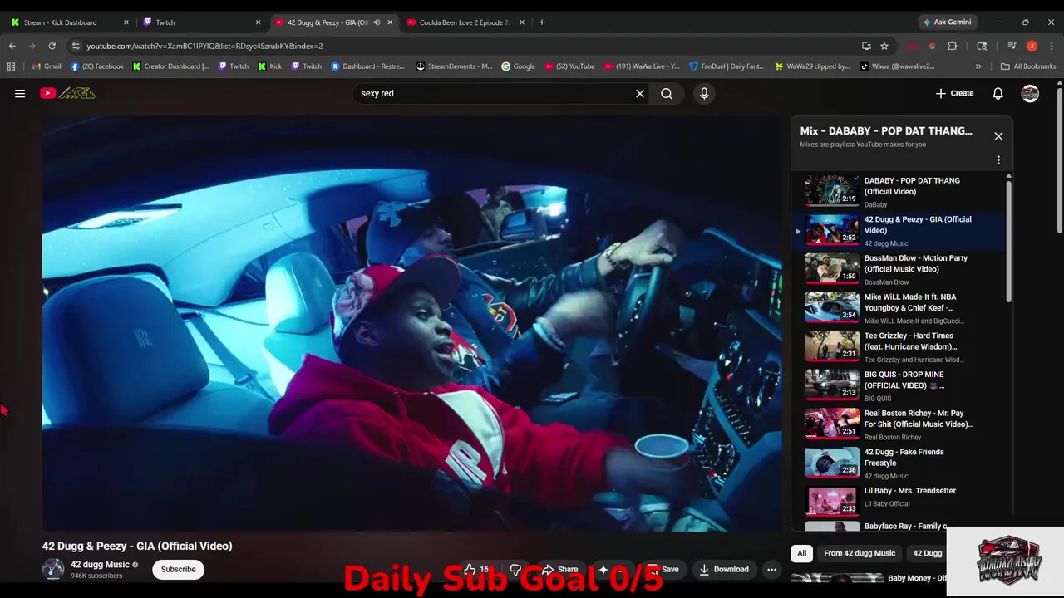Open the WaWa29 clipped by bookmark
This screenshot has width=1064, height=598.
pos(812,66)
